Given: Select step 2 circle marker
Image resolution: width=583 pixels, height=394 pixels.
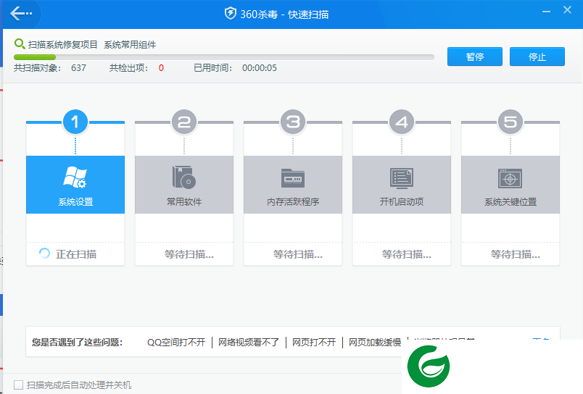Looking at the screenshot, I should click(x=184, y=122).
